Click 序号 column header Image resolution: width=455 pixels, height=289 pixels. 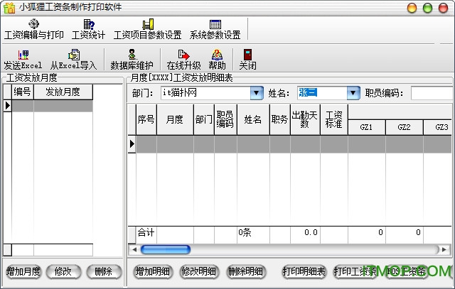click(x=146, y=119)
